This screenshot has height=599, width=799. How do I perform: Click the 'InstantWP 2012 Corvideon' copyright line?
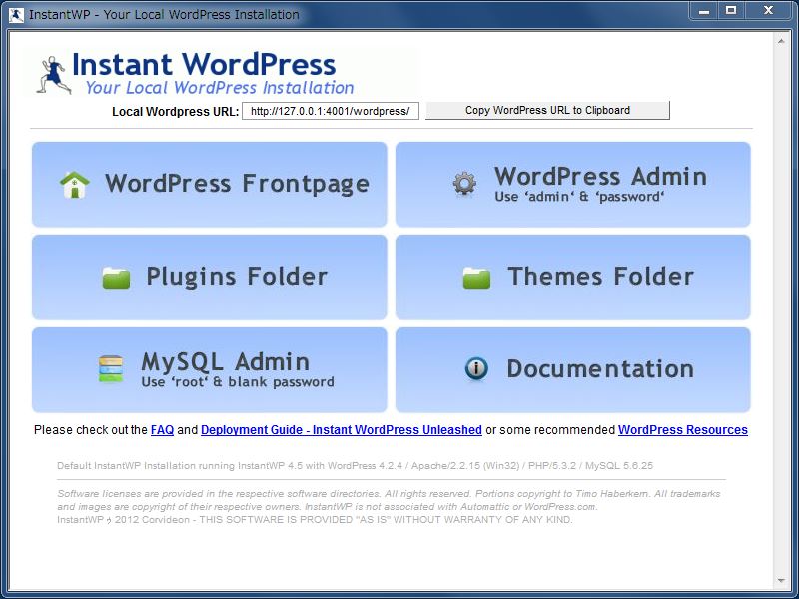(x=315, y=520)
